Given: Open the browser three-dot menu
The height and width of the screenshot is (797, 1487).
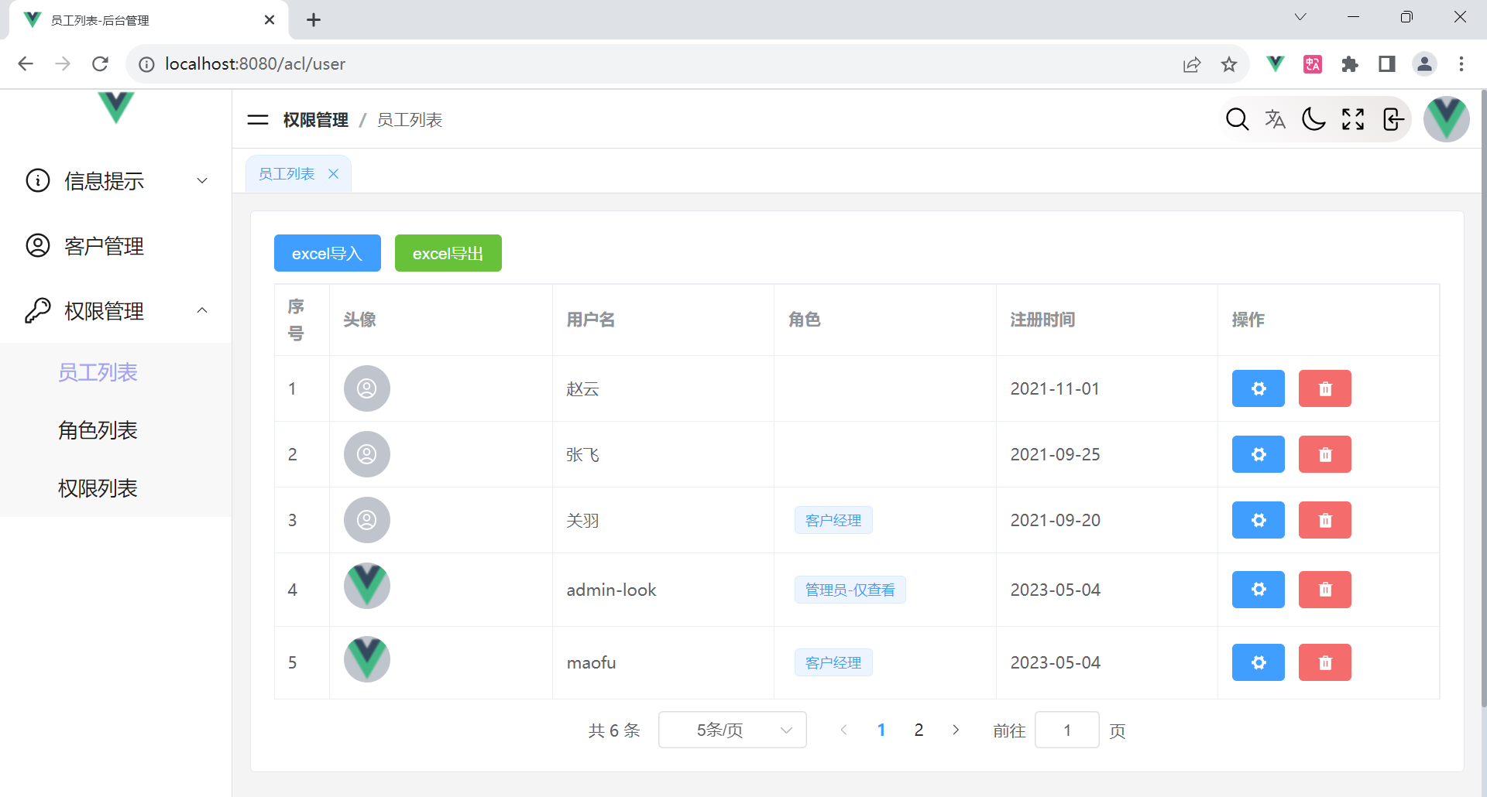Looking at the screenshot, I should coord(1461,63).
